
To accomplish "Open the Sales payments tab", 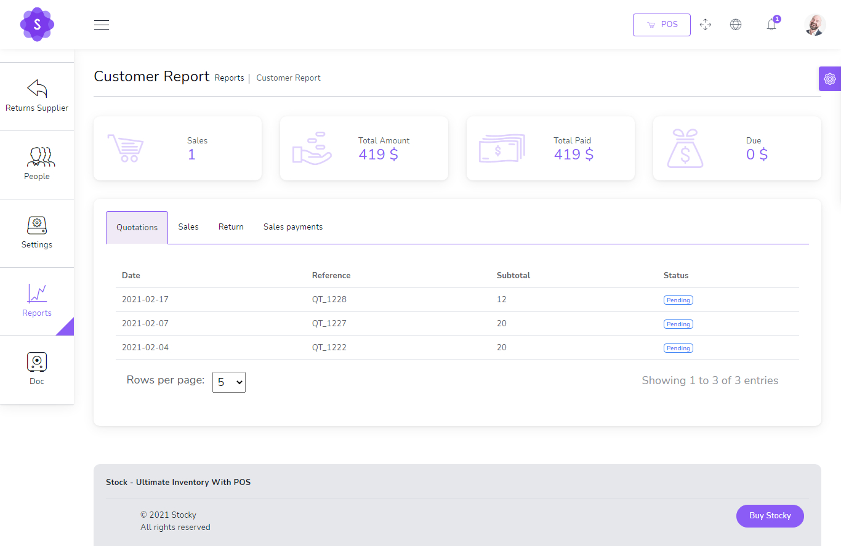I will coord(292,227).
